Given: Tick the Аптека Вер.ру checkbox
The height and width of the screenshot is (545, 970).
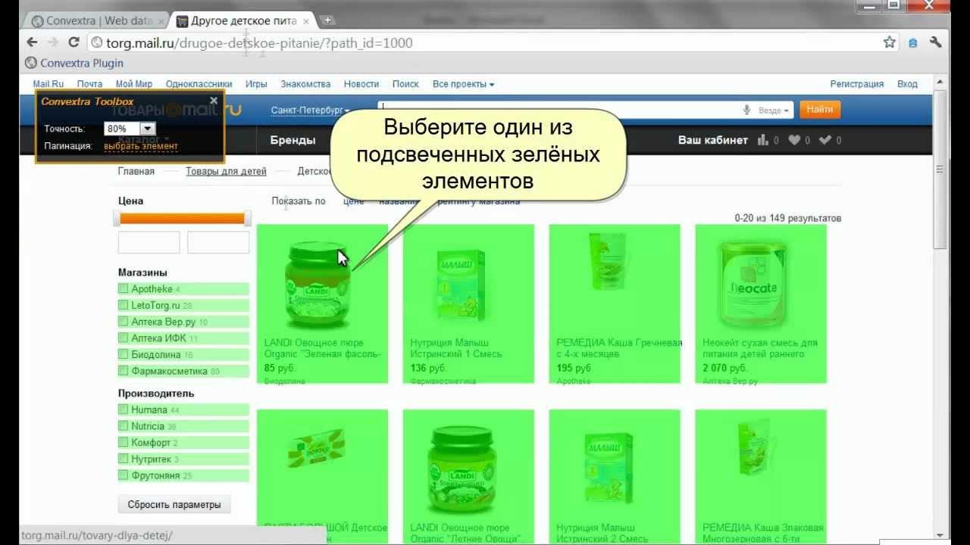Looking at the screenshot, I should pos(124,322).
